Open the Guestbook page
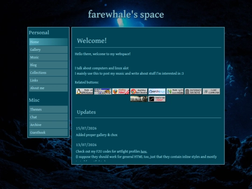This screenshot has width=252, height=189. pos(49,133)
